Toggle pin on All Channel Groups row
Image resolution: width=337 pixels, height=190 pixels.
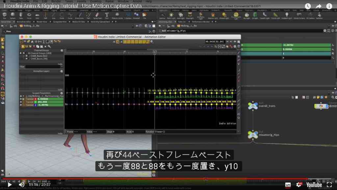coord(24,53)
